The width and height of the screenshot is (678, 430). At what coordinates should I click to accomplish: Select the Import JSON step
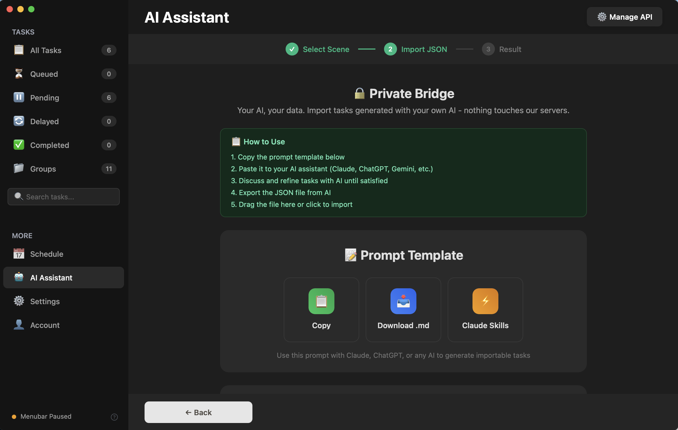[416, 49]
